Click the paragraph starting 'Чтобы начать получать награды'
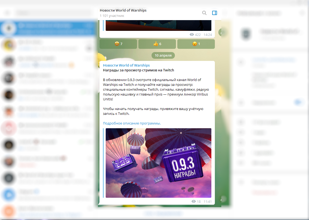309x220 pixels. click(x=153, y=111)
